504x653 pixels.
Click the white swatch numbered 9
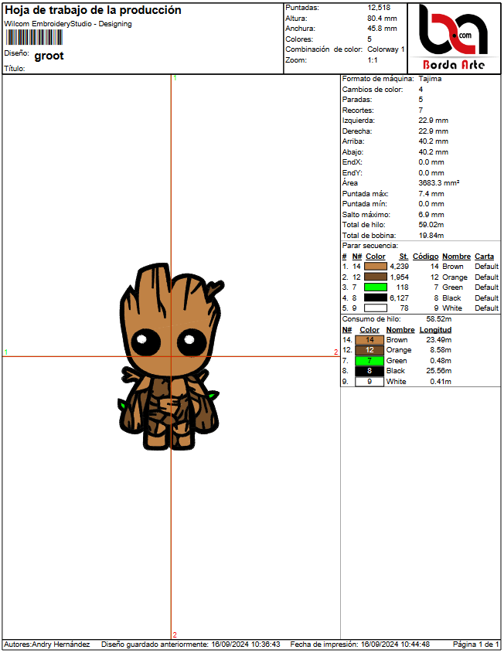(369, 382)
